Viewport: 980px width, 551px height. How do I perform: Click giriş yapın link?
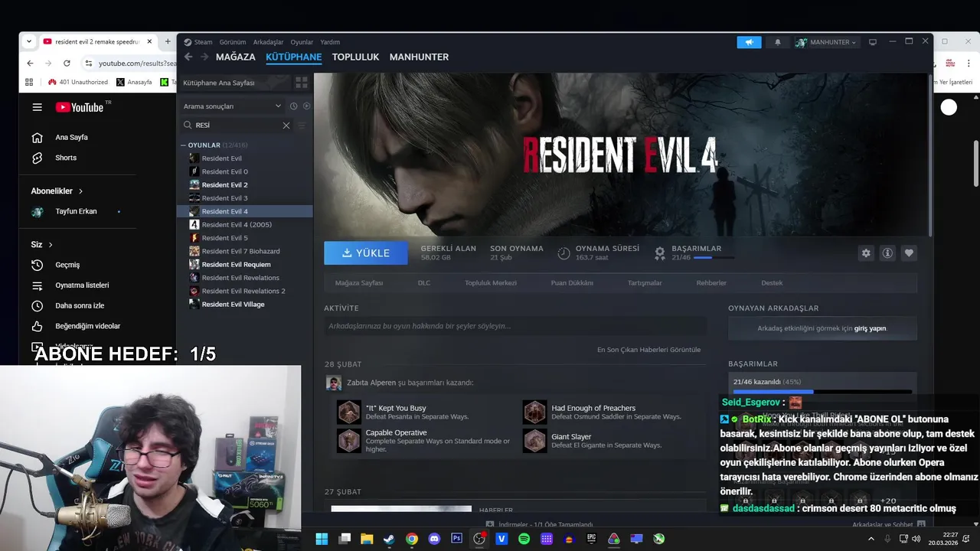click(x=870, y=328)
